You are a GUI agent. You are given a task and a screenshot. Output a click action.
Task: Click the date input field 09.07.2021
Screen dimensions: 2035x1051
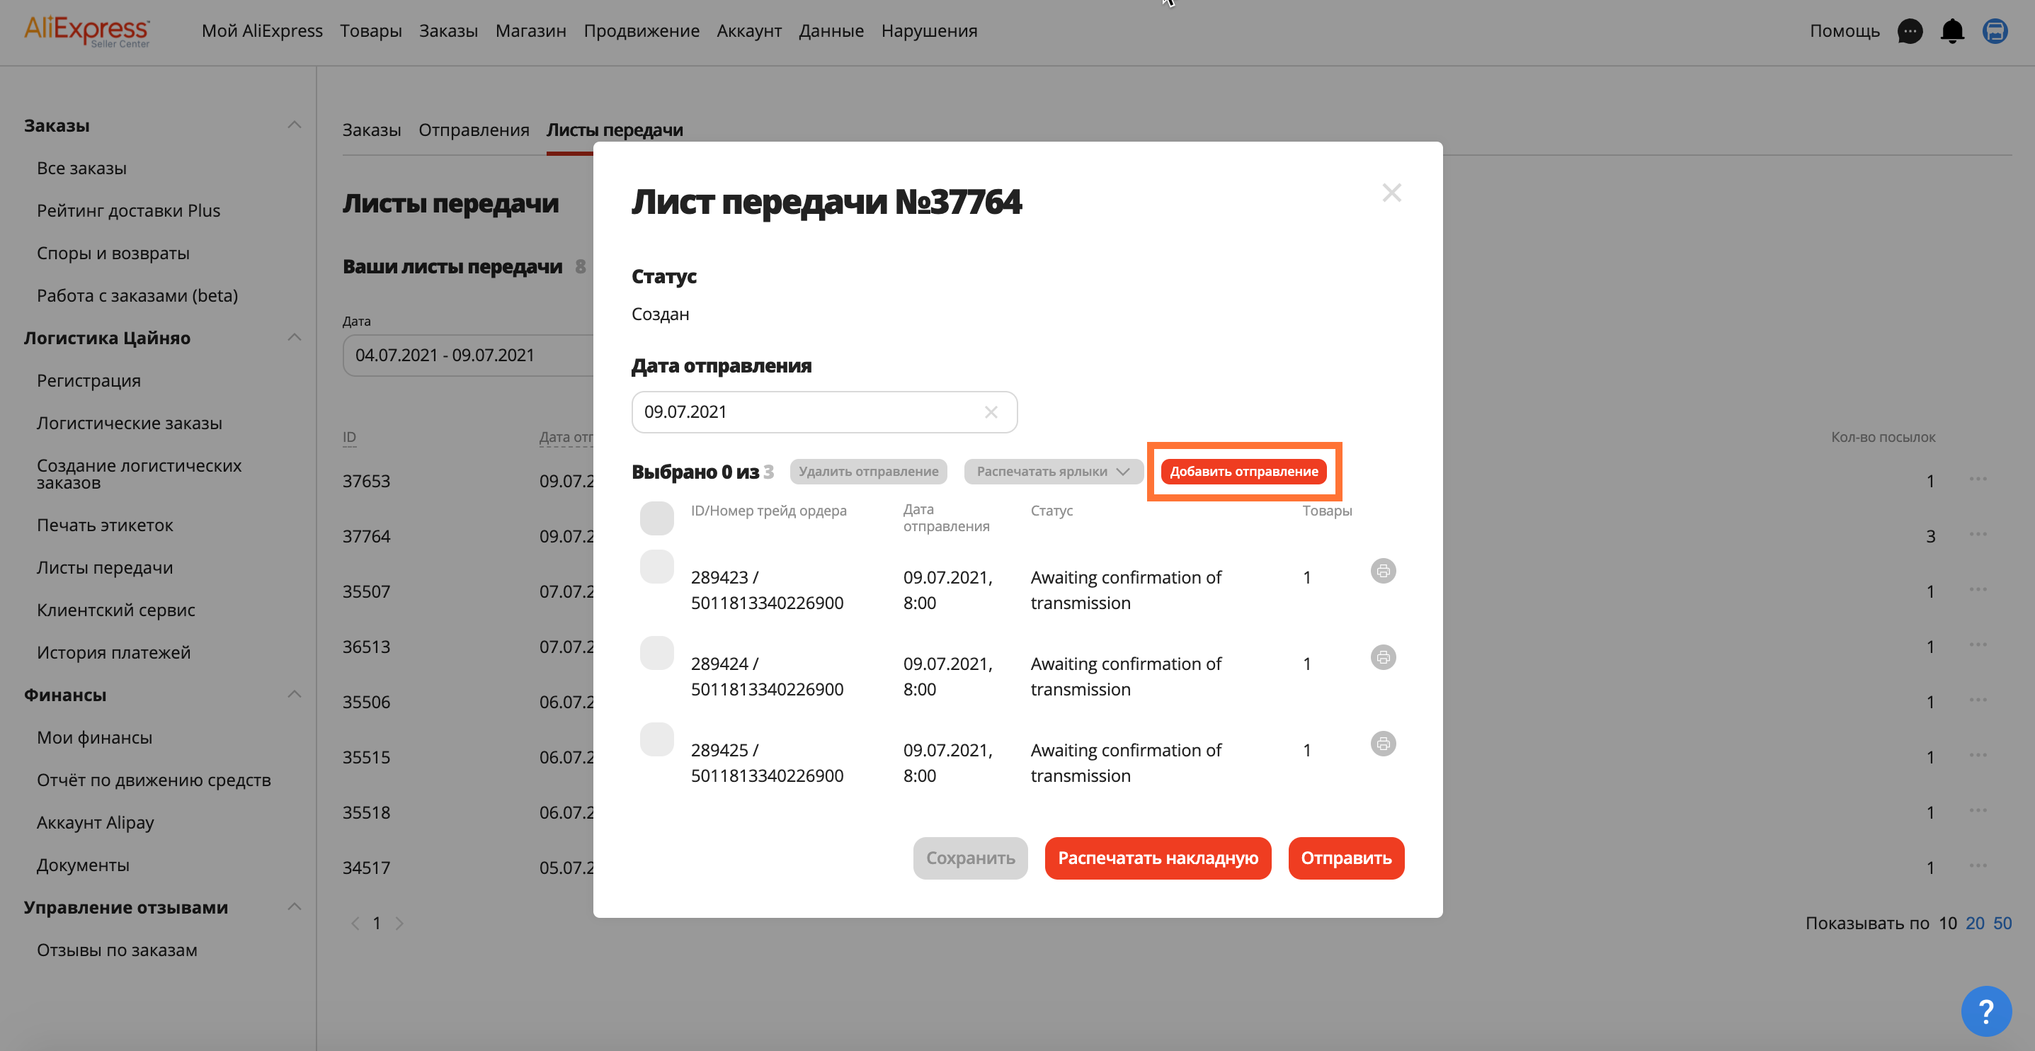(824, 411)
